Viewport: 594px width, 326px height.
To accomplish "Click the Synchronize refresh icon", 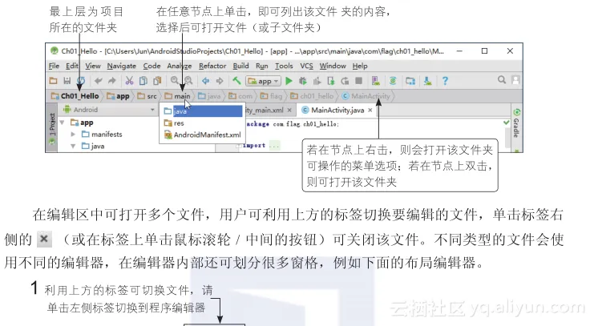I will tap(81, 81).
